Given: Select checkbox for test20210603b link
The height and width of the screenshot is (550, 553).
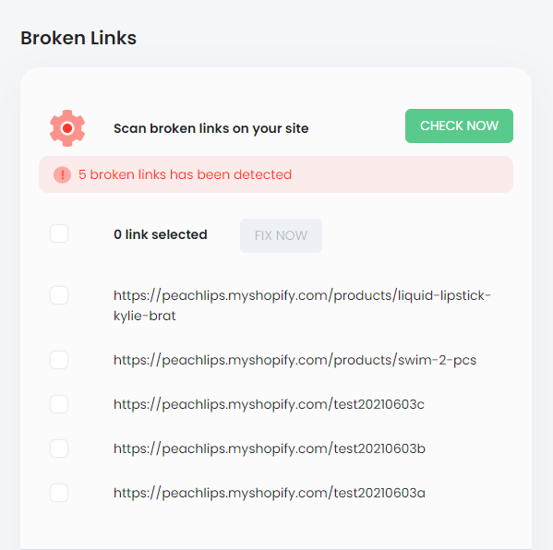Looking at the screenshot, I should click(x=59, y=448).
